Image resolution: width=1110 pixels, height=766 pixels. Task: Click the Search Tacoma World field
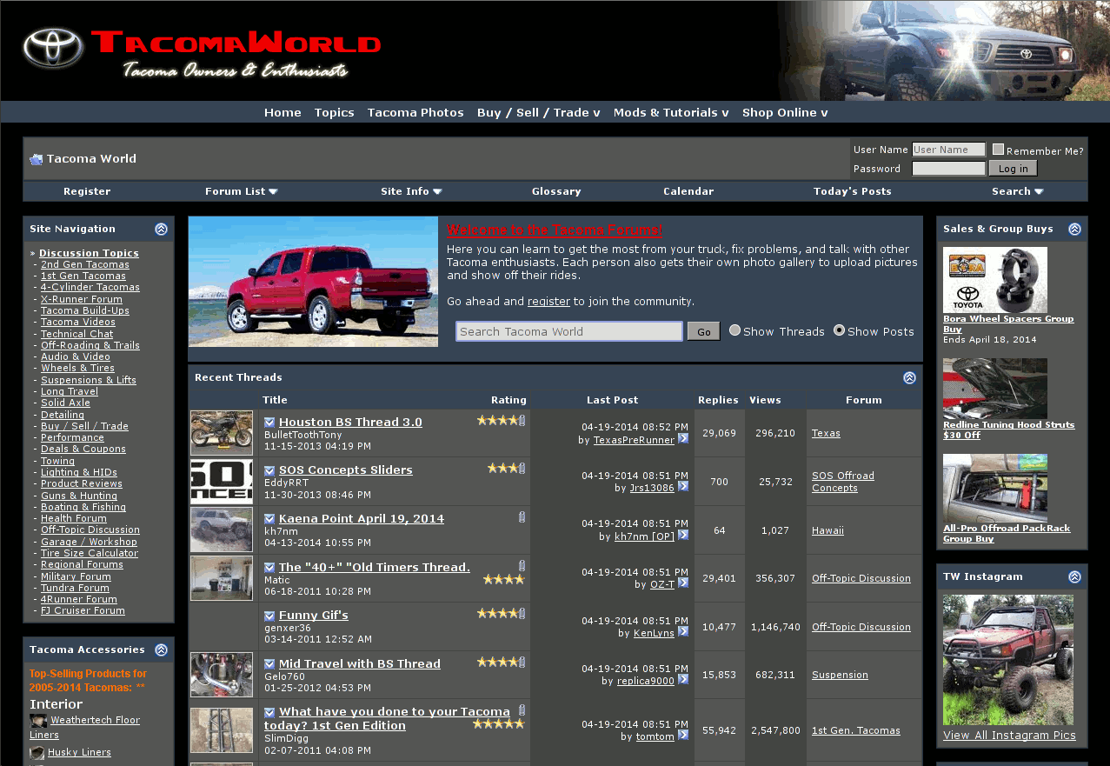click(569, 331)
